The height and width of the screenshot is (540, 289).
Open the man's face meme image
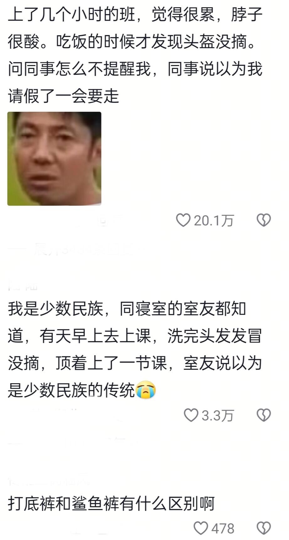(54, 159)
